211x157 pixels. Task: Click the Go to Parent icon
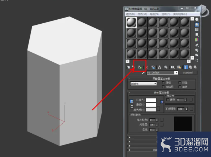click(x=190, y=67)
